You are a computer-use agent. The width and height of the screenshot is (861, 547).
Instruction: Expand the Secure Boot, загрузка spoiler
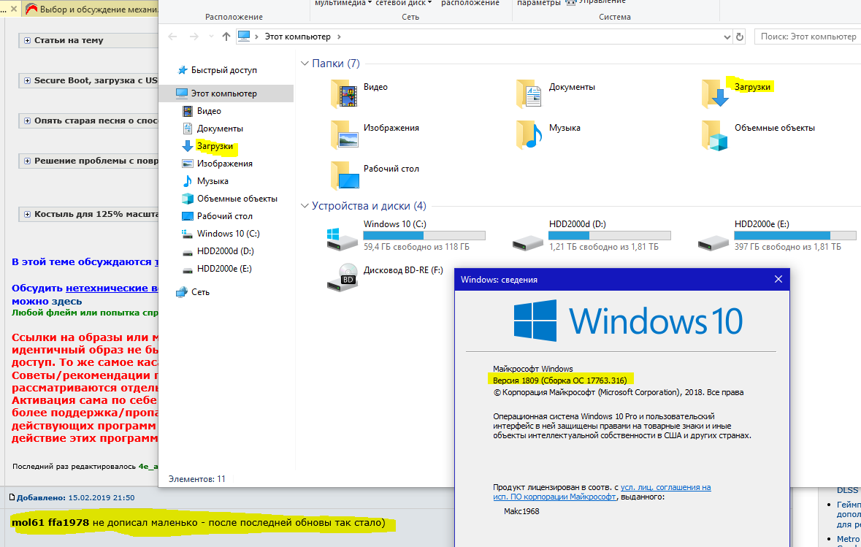(27, 81)
